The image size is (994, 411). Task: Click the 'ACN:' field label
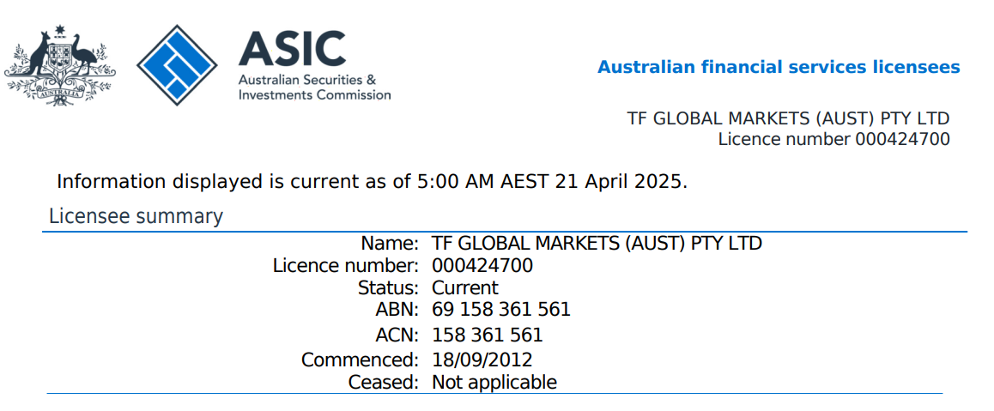point(396,334)
